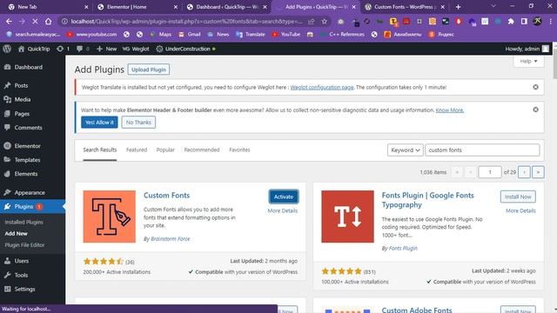Open the UnderConstruction admin bar item

click(185, 49)
